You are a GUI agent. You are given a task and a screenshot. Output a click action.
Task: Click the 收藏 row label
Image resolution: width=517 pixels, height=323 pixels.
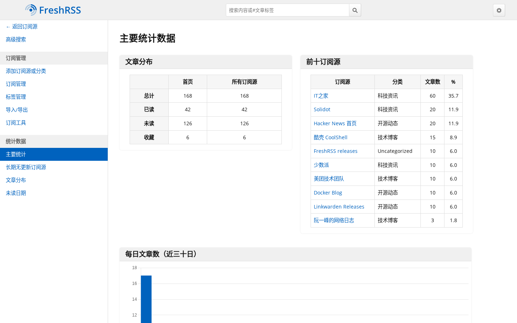tap(149, 137)
